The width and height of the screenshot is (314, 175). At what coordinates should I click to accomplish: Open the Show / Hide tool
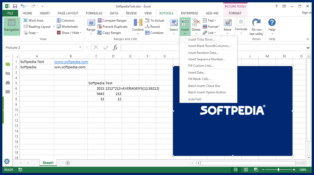click(69, 33)
